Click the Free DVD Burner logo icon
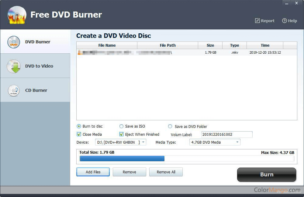Screen dimensions: 304x197 [x=17, y=15]
